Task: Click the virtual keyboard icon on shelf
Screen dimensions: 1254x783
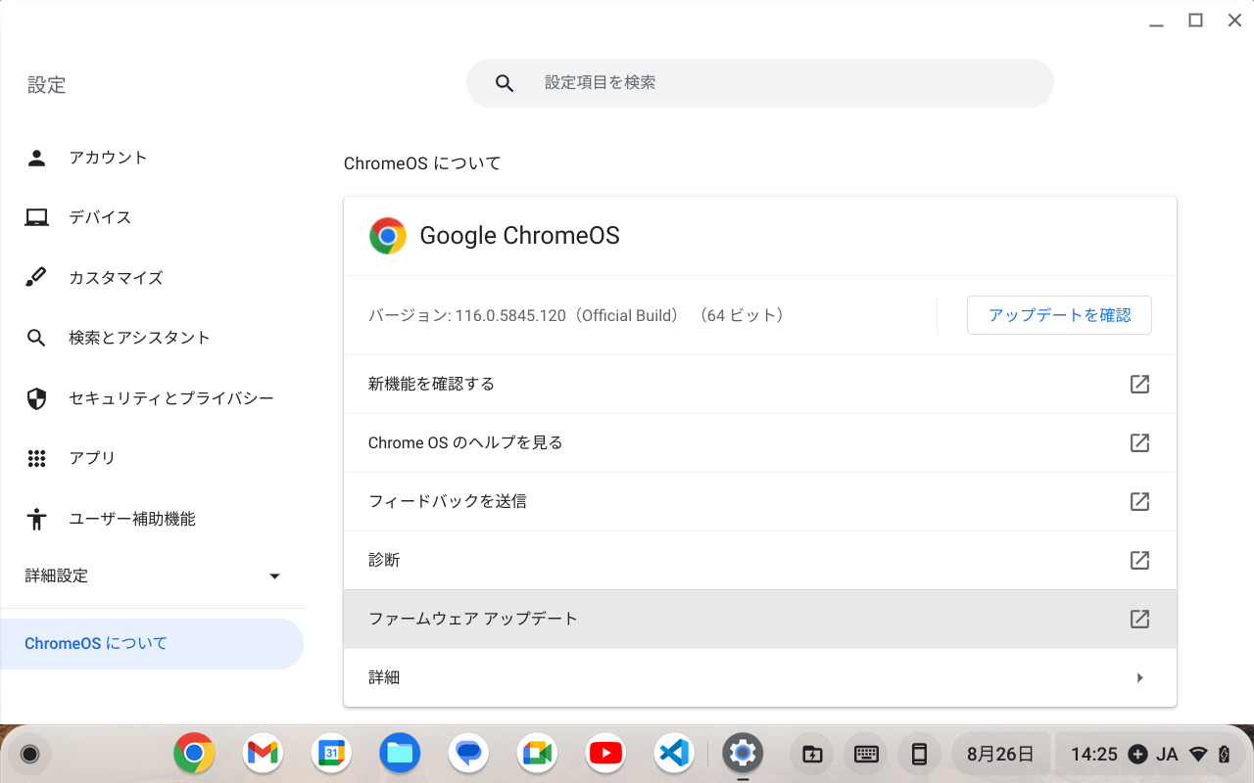Action: (865, 754)
